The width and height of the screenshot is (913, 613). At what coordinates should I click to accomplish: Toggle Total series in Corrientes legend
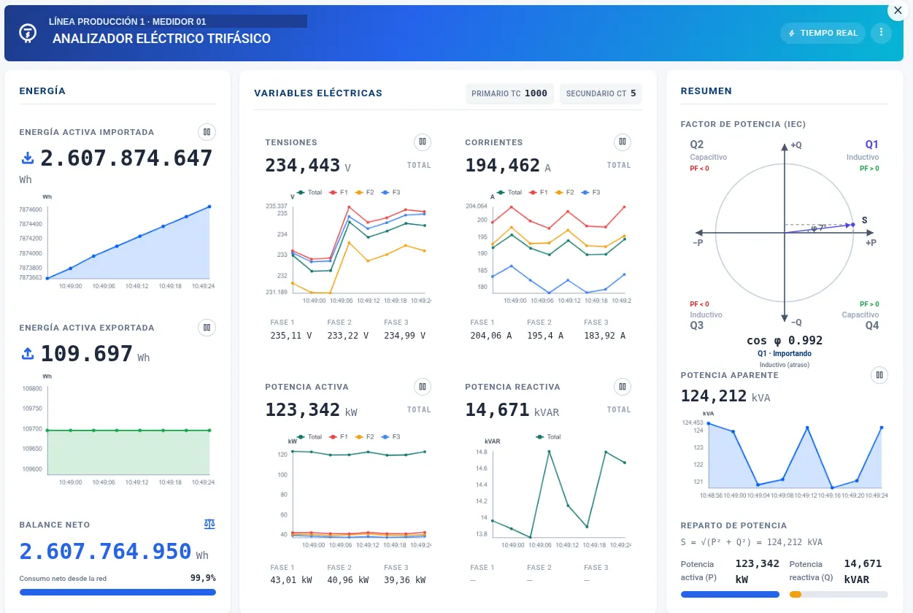pos(509,193)
